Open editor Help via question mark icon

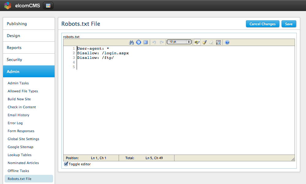pos(227,42)
